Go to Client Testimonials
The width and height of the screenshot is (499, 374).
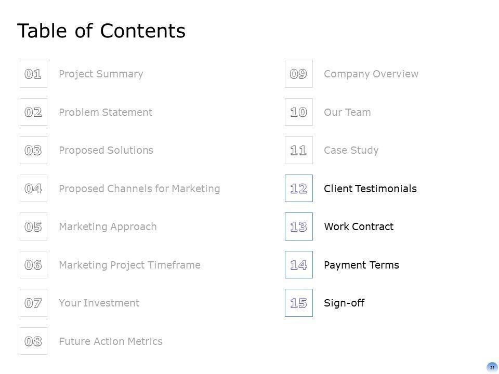click(x=370, y=189)
